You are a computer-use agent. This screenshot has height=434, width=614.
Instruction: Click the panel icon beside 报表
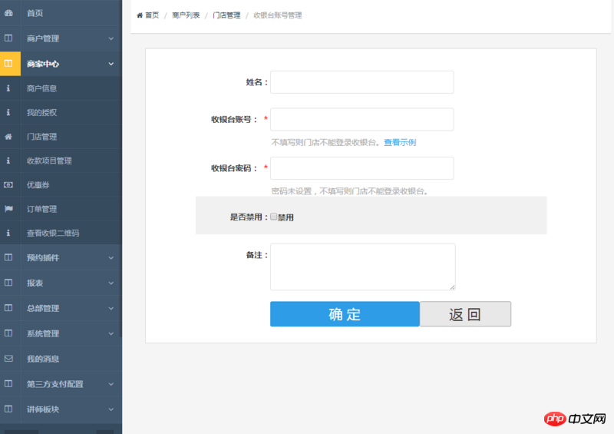coord(8,282)
